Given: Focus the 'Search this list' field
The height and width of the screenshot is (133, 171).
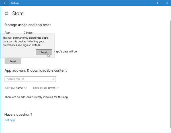Looking at the screenshot, I should coord(28,79).
